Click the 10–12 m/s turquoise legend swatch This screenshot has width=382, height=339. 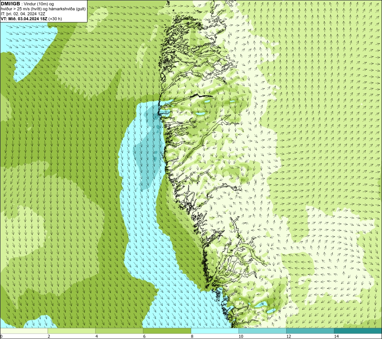pos(263,331)
